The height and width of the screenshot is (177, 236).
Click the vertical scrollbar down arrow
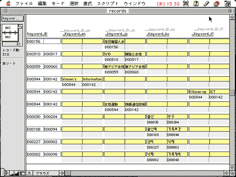(x=232, y=167)
